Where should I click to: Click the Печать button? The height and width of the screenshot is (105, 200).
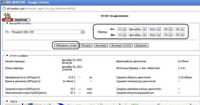pyautogui.click(x=86, y=45)
